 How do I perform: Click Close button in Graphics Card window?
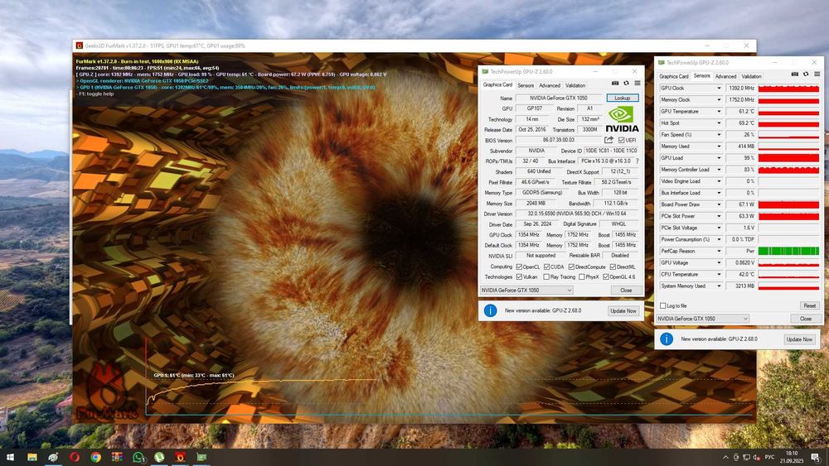[x=626, y=291]
